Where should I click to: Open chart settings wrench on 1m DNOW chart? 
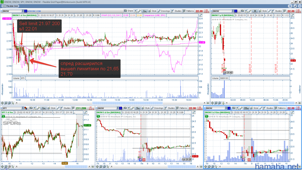[x=139, y=11]
